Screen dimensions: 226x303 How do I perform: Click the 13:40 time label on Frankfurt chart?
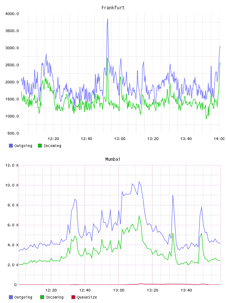click(186, 139)
